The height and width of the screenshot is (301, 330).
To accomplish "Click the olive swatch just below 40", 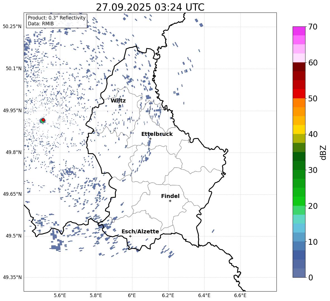I will [x=299, y=138].
